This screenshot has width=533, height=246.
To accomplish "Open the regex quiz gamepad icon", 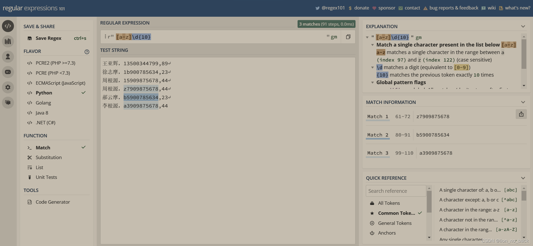I will click(x=8, y=72).
